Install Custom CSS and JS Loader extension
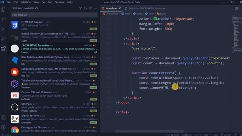 click(x=93, y=99)
